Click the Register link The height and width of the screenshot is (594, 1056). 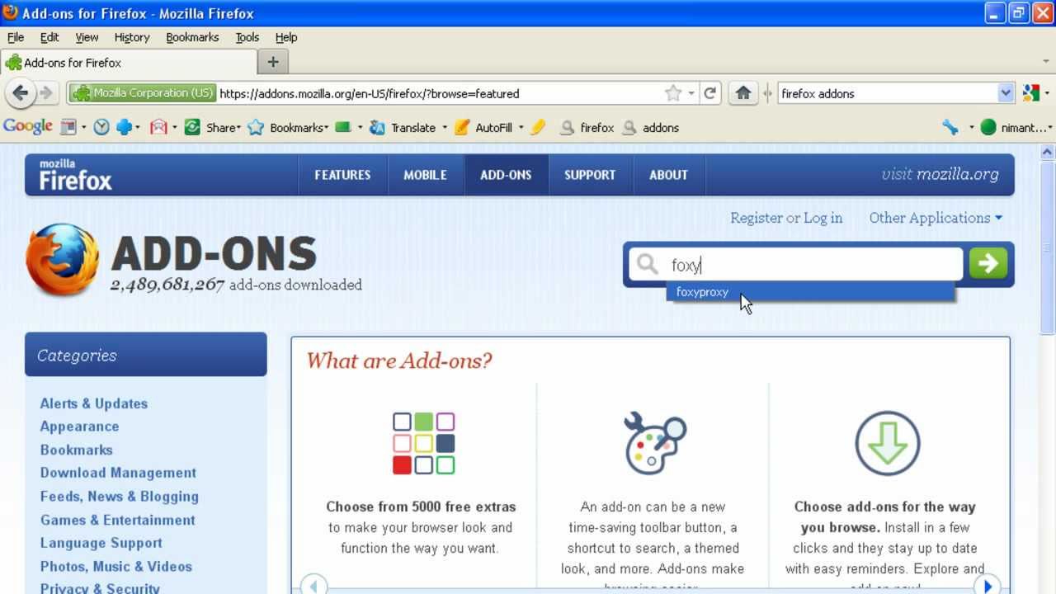pos(757,218)
